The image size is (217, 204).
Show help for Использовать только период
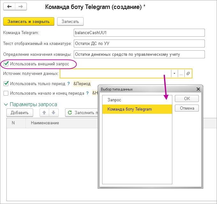tap(69, 84)
